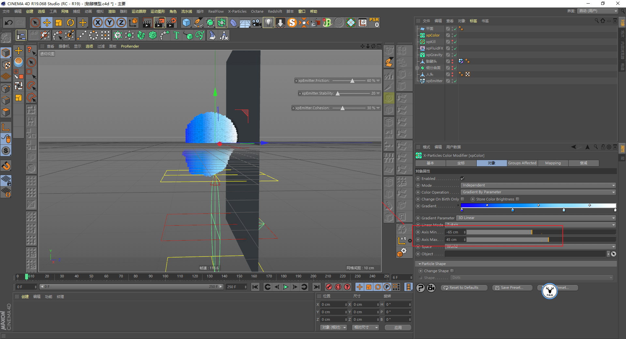626x339 pixels.
Task: Open the camera objects icon
Action: [x=257, y=22]
